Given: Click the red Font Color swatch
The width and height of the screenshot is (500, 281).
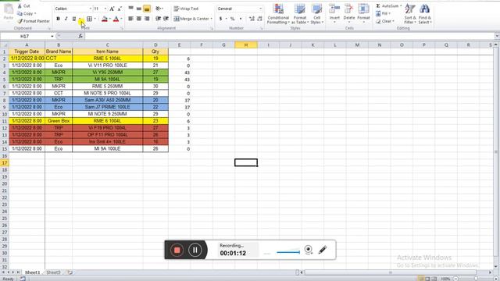Looking at the screenshot, I should coord(116,19).
